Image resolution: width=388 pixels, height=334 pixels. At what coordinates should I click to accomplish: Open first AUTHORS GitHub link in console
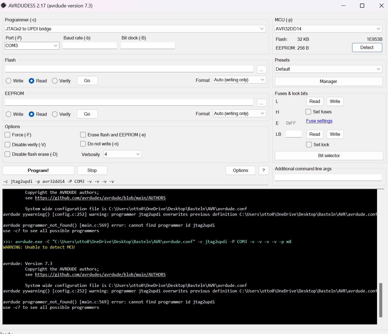100,198
